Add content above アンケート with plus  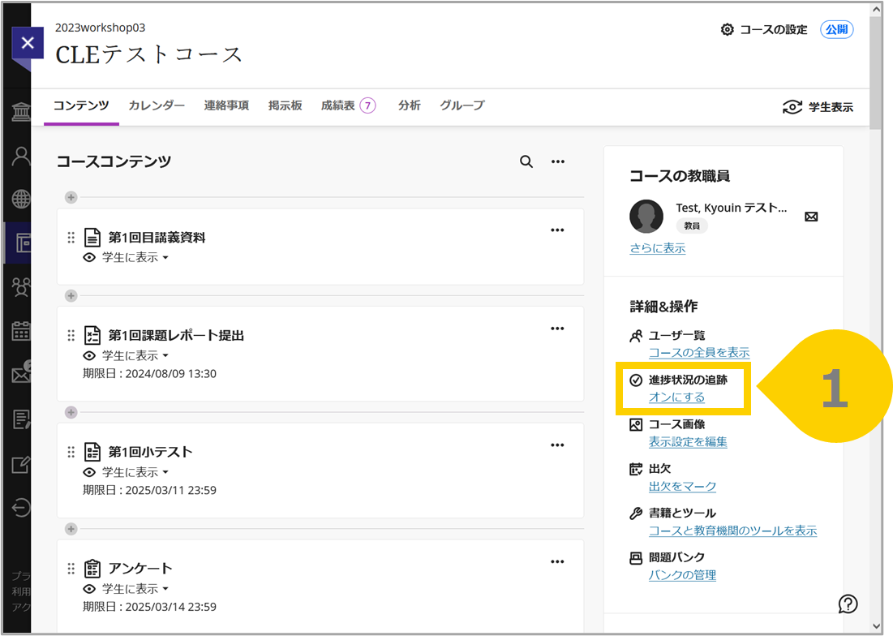(x=71, y=529)
